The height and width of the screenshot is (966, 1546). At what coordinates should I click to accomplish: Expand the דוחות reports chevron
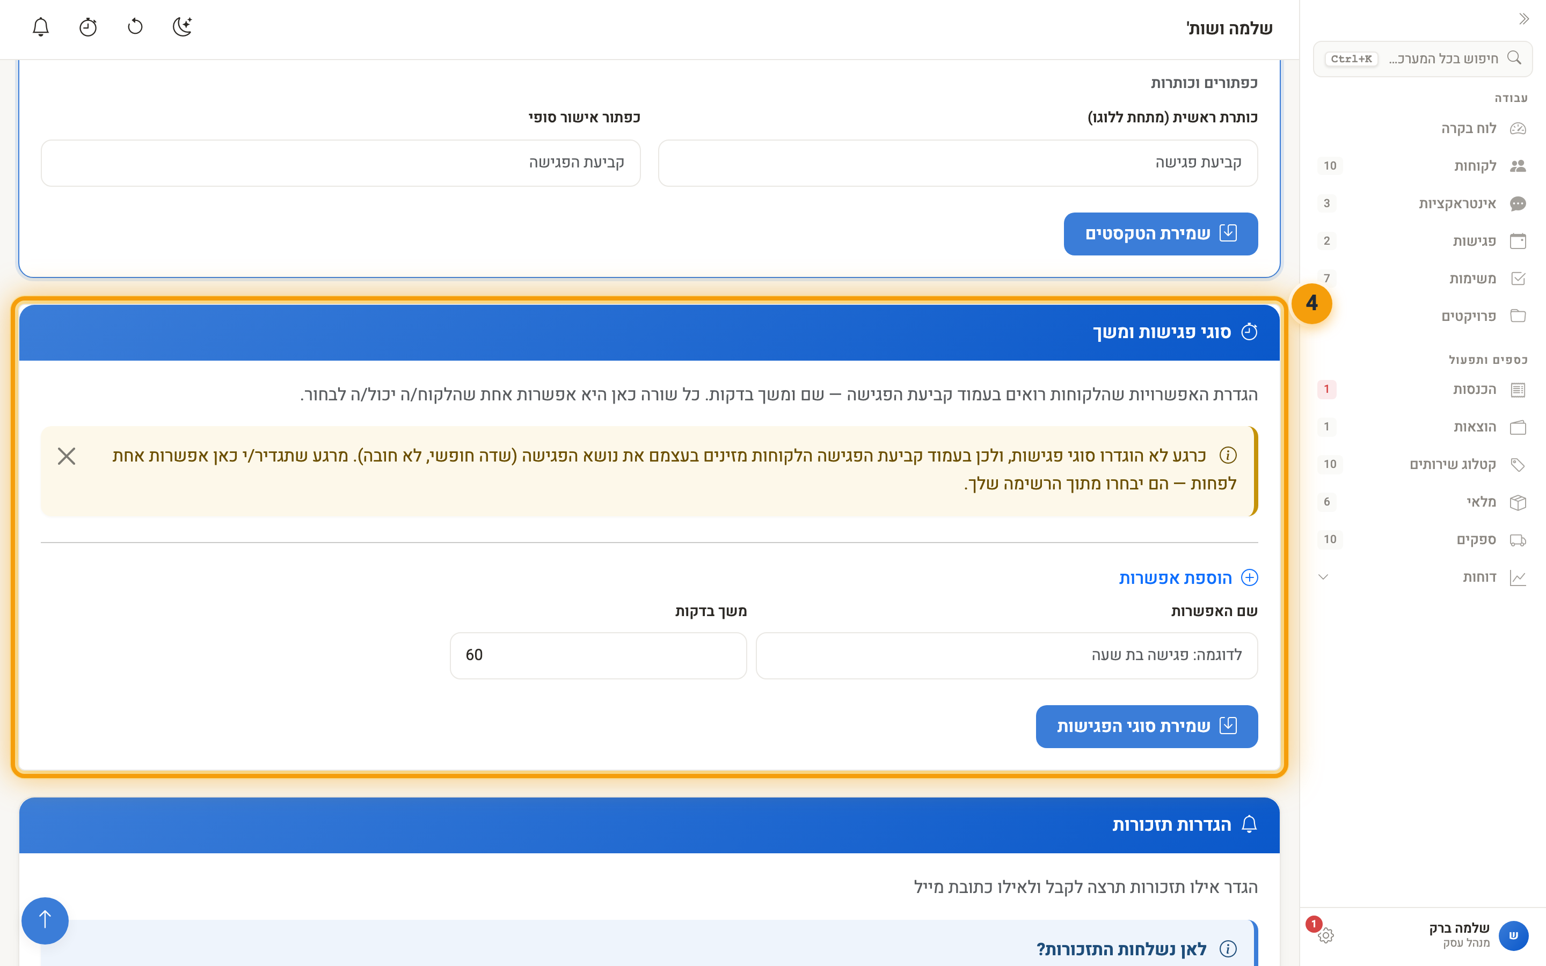point(1324,577)
